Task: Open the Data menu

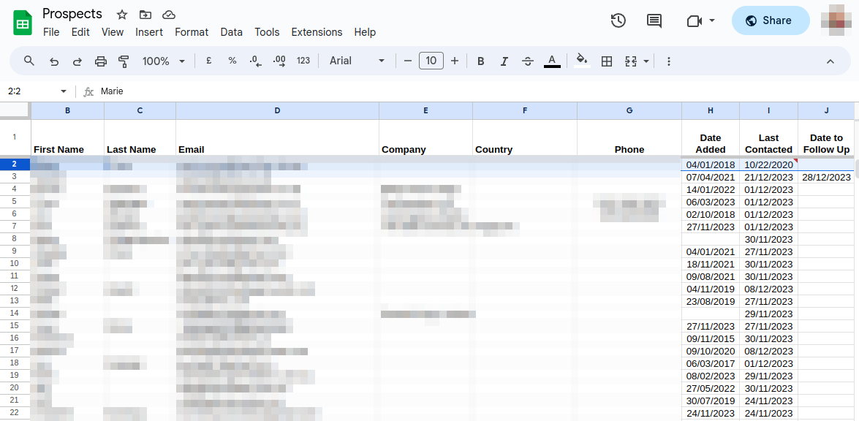Action: pyautogui.click(x=231, y=32)
